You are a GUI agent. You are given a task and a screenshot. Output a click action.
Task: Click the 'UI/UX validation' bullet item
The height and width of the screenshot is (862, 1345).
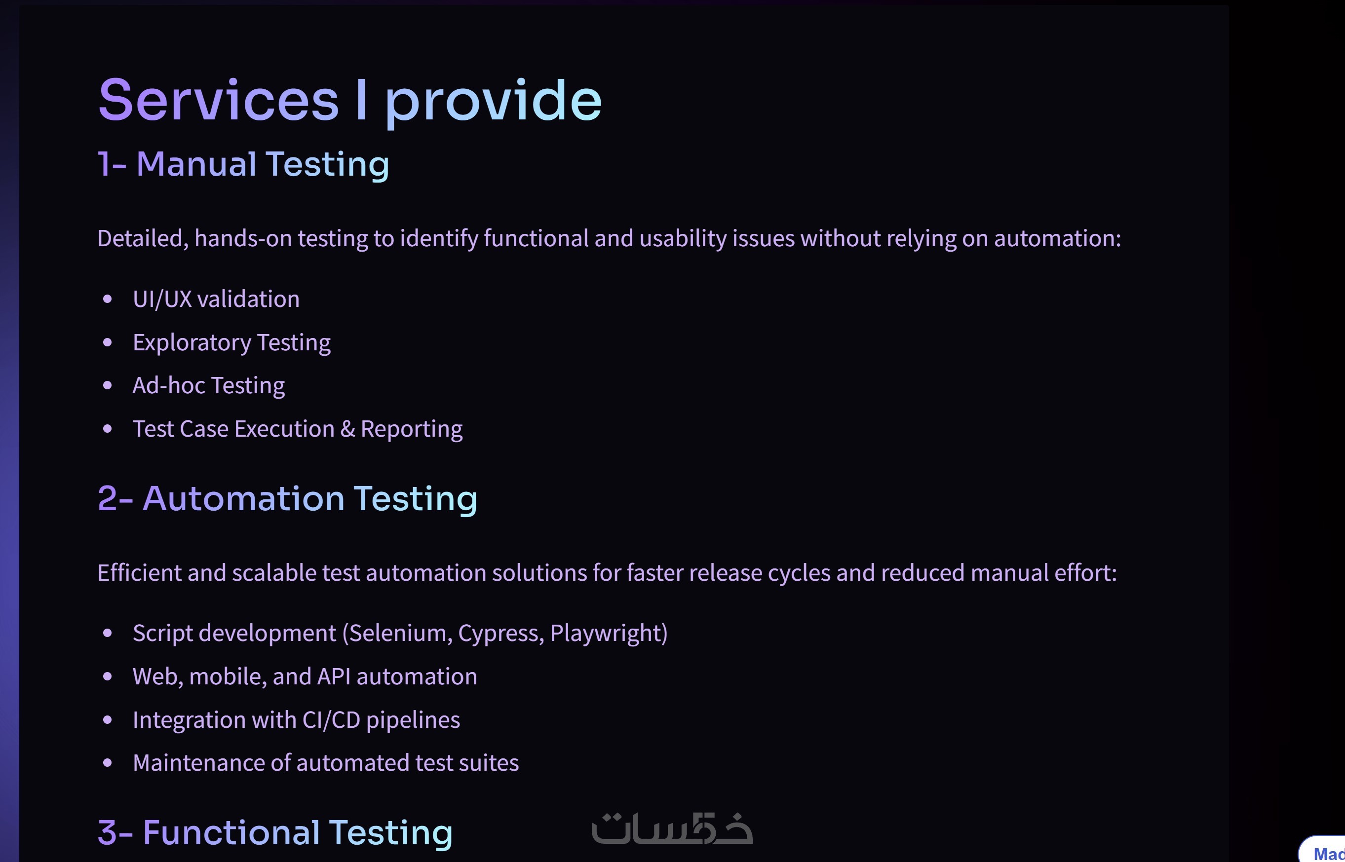pos(216,299)
